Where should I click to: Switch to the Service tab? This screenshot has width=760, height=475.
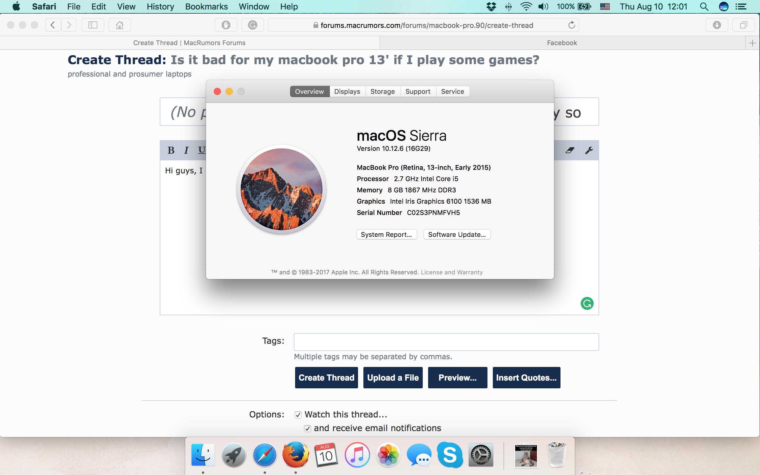[x=452, y=91]
